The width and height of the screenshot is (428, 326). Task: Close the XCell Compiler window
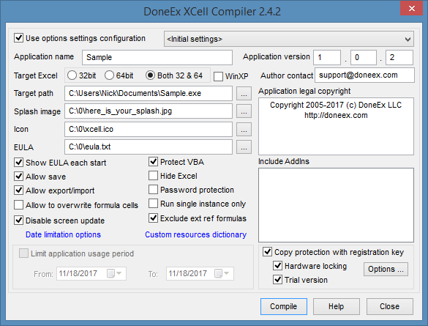[x=412, y=9]
